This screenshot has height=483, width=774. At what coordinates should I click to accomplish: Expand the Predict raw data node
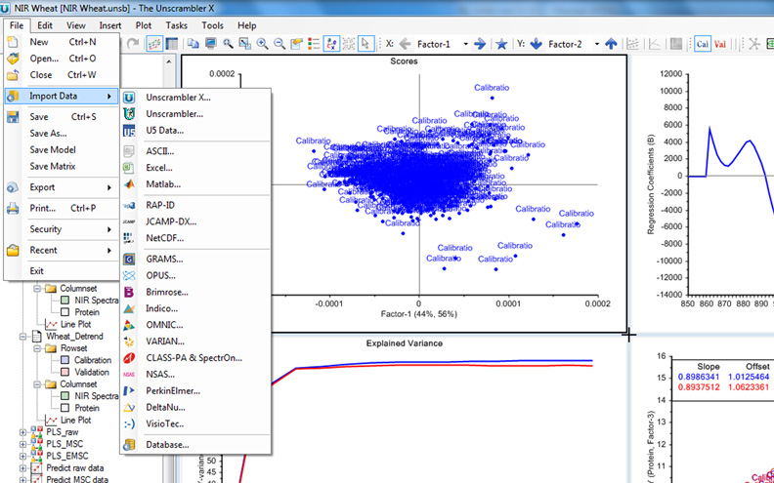tap(22, 468)
